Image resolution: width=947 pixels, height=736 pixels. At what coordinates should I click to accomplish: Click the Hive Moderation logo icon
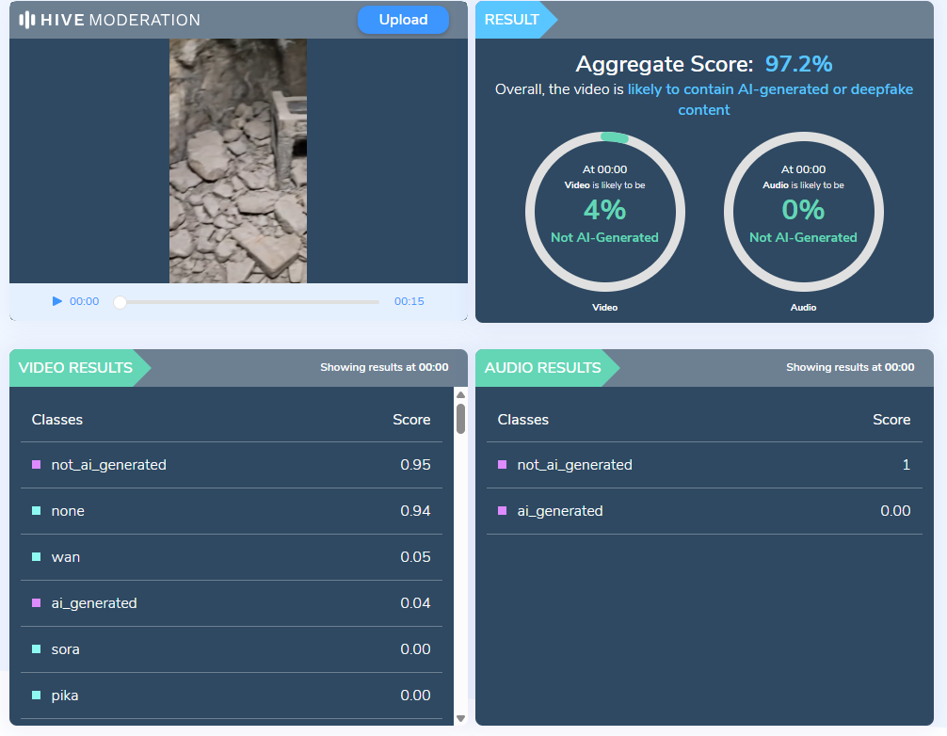coord(27,20)
